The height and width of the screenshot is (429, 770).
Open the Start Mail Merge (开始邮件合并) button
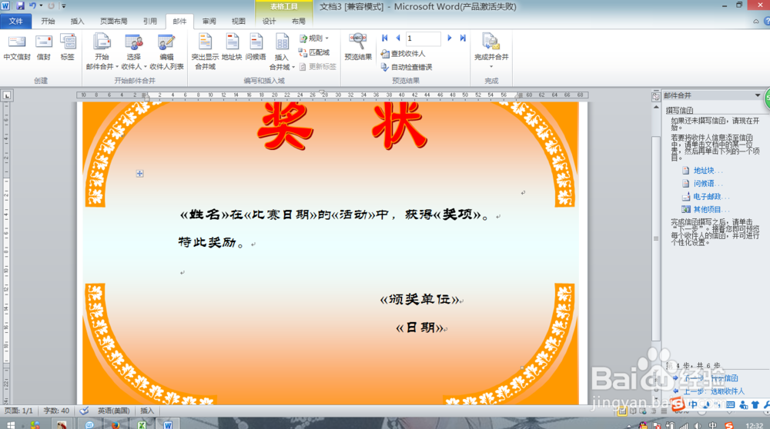pyautogui.click(x=102, y=52)
